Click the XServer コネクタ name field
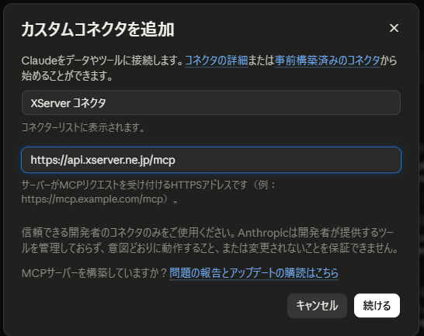Viewport: 424px width, 336px height. (x=211, y=102)
